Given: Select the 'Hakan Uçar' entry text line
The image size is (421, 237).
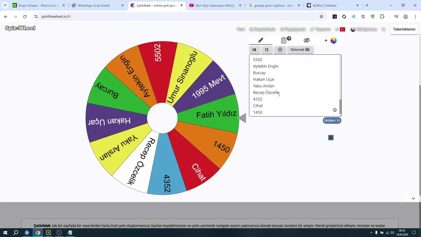Looking at the screenshot, I should [264, 79].
